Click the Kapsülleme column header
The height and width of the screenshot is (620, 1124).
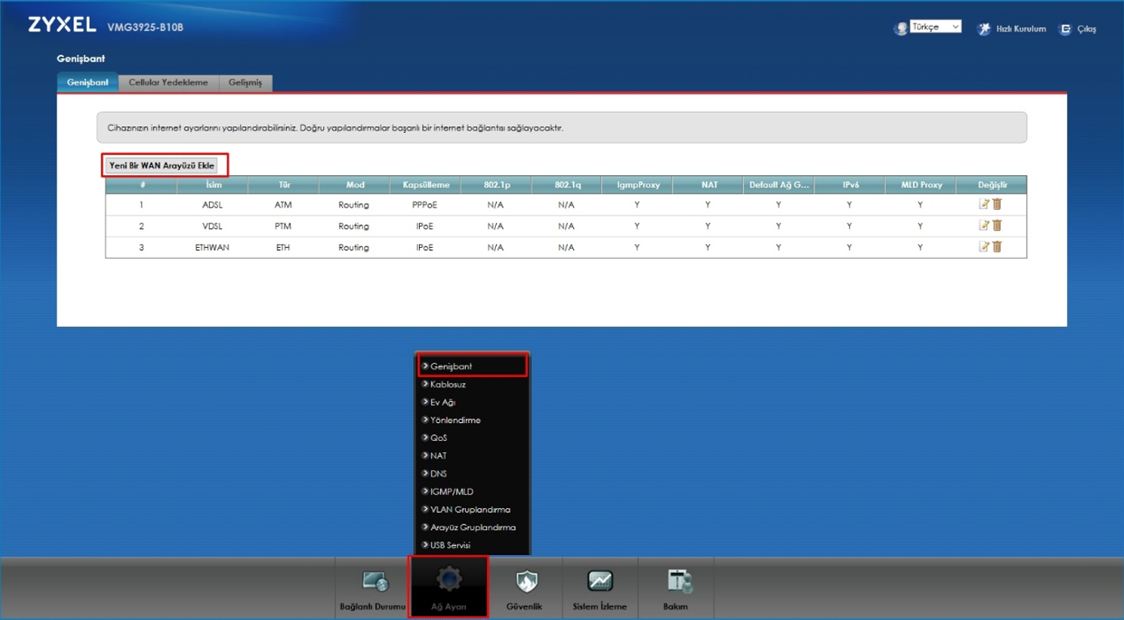425,185
